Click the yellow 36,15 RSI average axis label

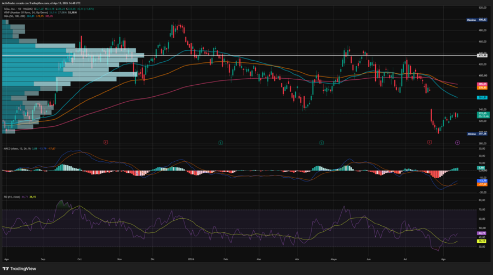481,241
